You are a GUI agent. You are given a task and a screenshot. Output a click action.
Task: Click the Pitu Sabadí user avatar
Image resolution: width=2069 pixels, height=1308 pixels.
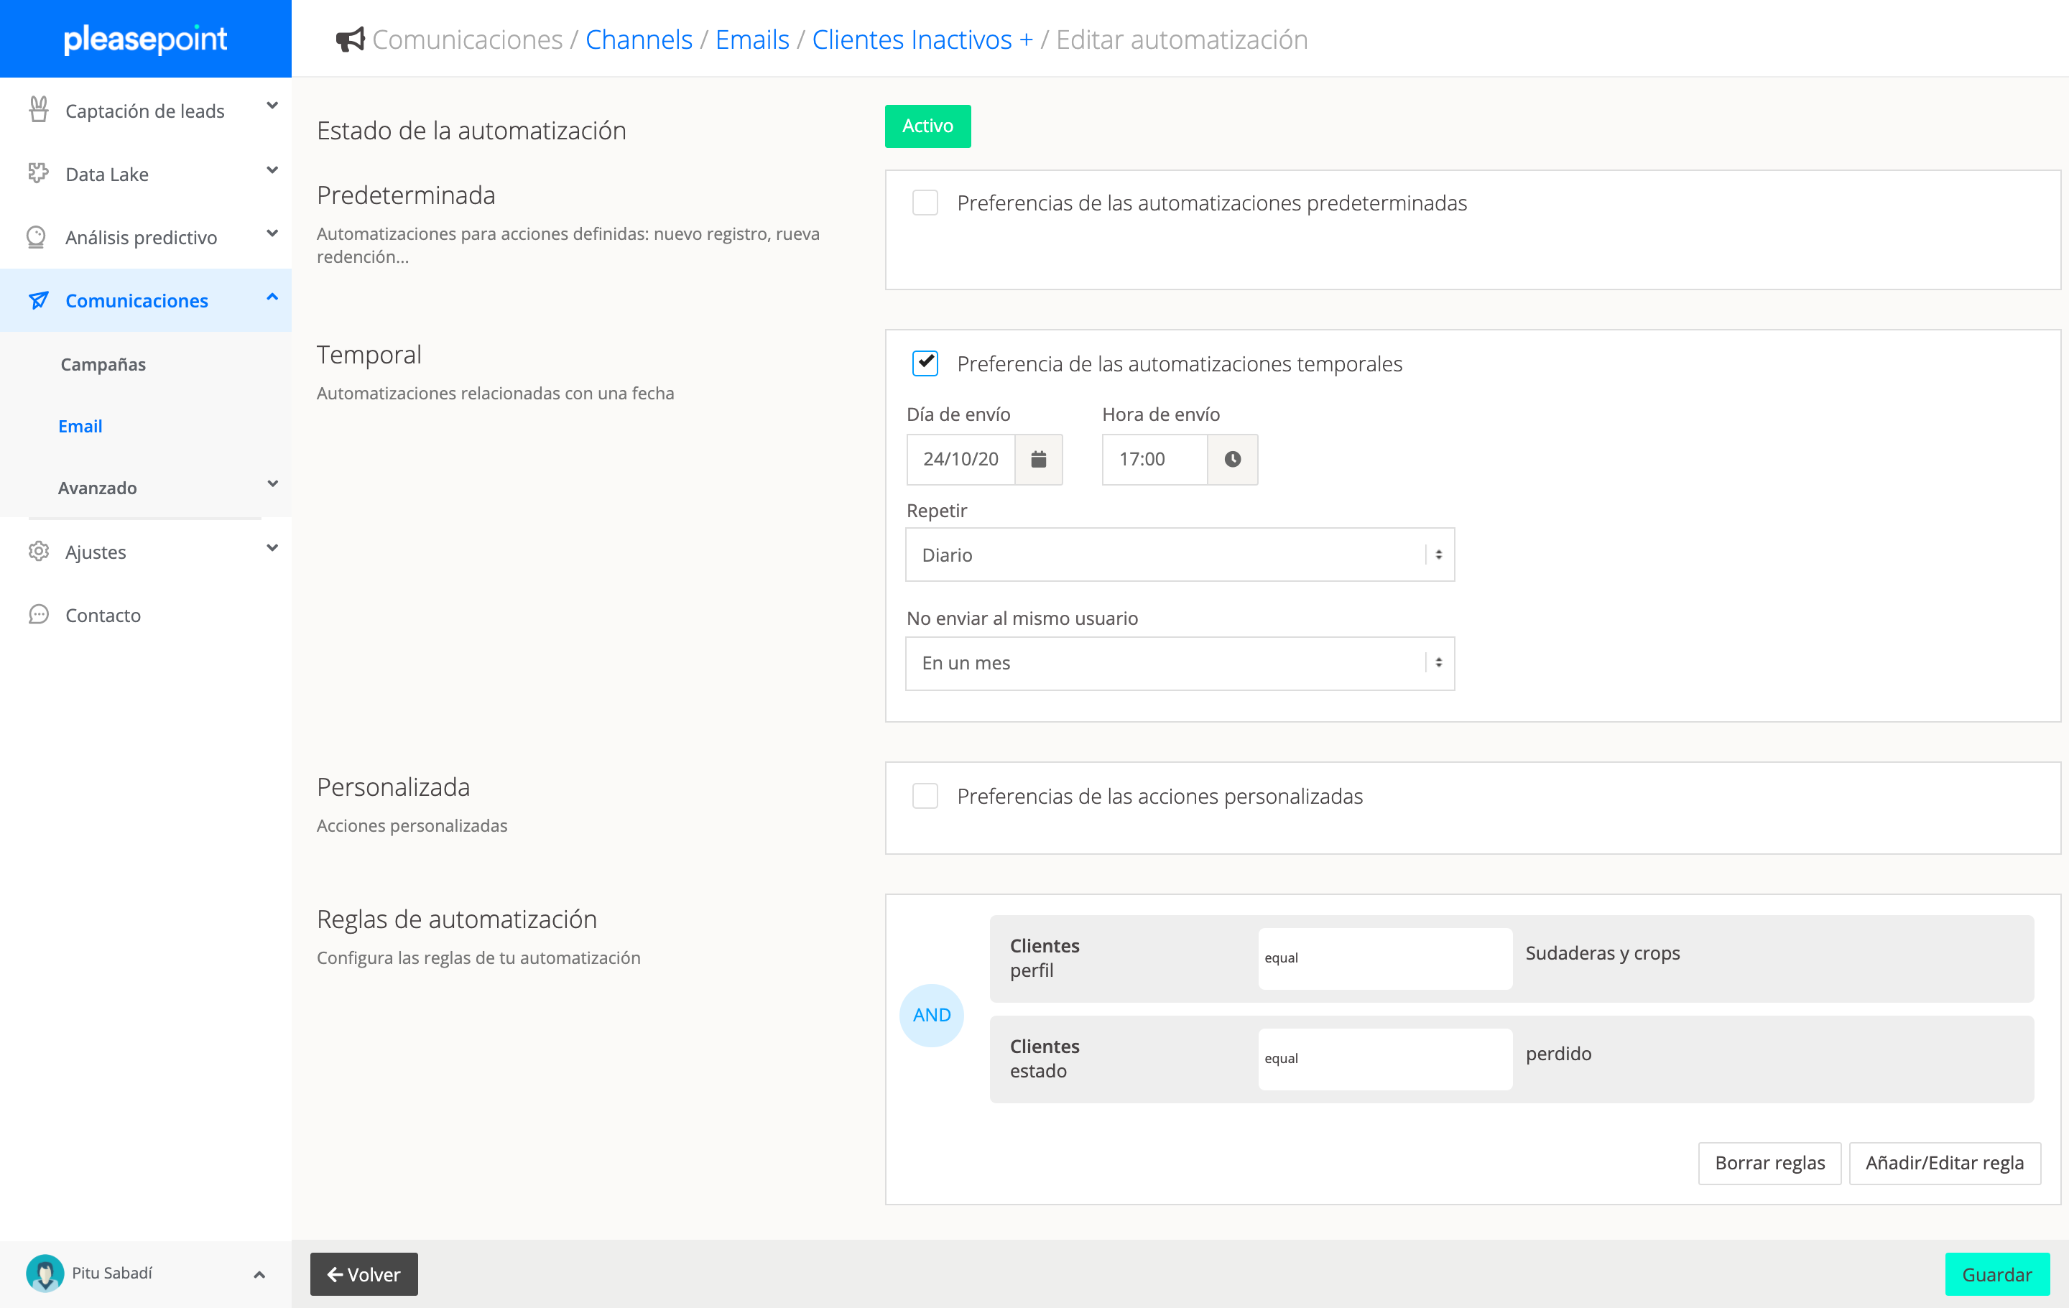[x=45, y=1274]
